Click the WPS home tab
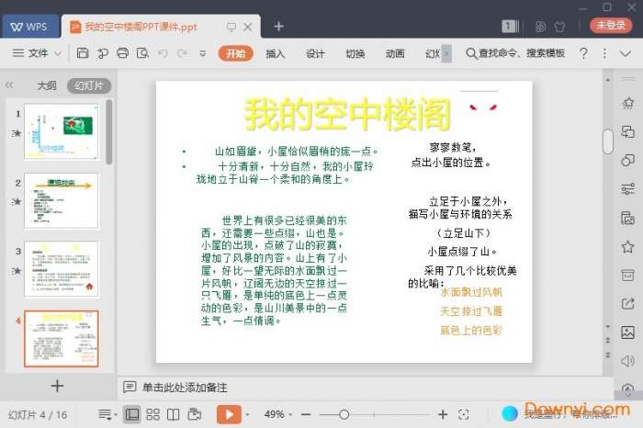Viewport: 643px width, 428px height. [x=30, y=27]
